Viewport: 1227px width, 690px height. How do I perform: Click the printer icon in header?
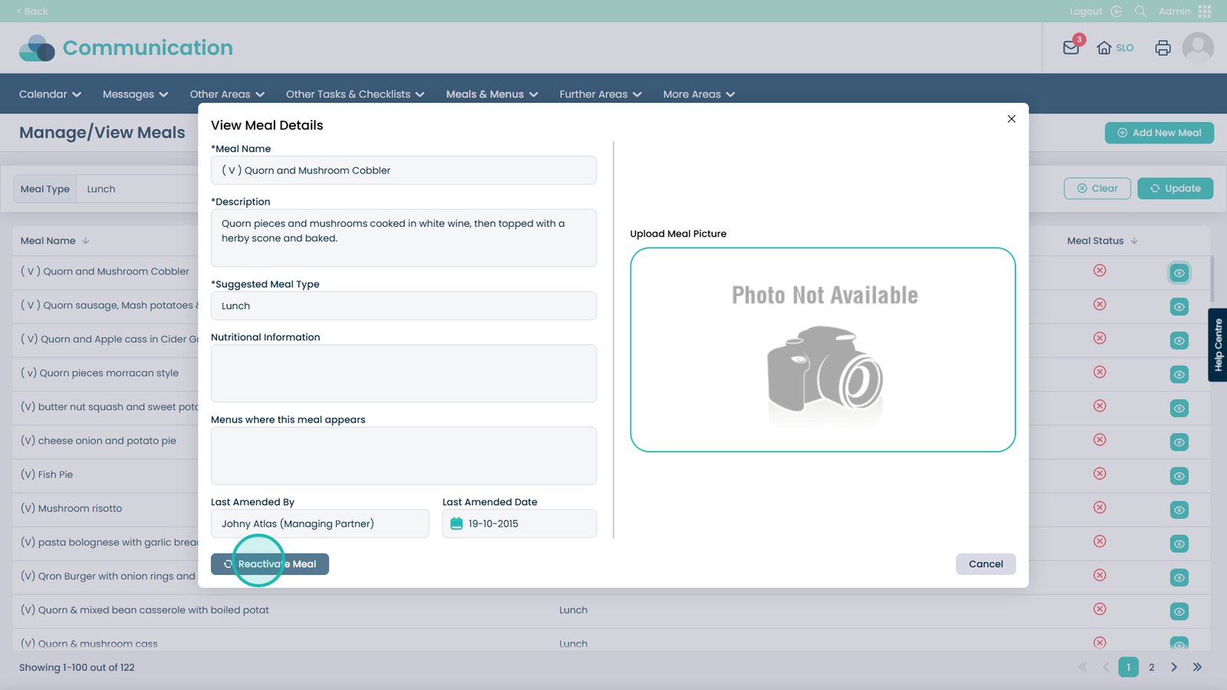click(1163, 48)
